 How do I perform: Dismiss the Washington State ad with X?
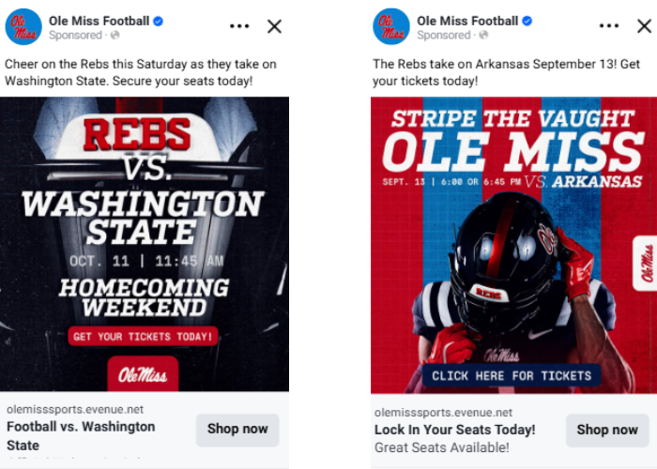coord(274,26)
